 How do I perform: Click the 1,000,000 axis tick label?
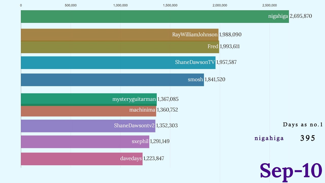120,5
